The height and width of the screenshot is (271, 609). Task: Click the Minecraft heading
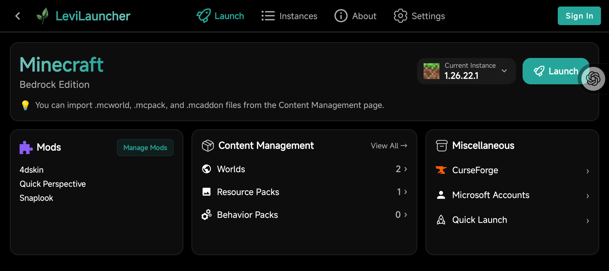click(x=62, y=64)
